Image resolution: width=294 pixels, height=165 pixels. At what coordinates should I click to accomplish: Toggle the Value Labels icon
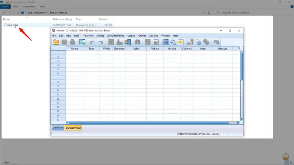pyautogui.click(x=190, y=42)
